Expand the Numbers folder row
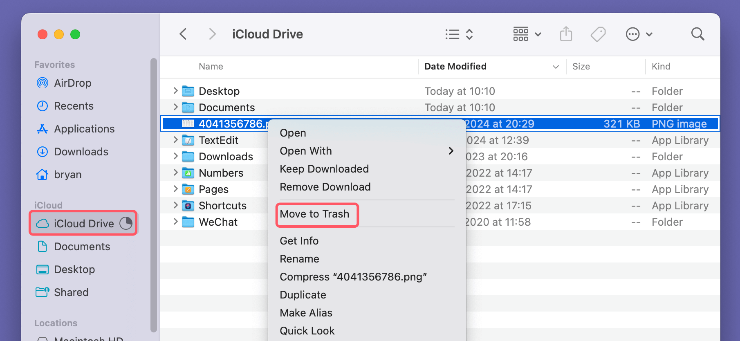Viewport: 740px width, 341px height. click(175, 173)
